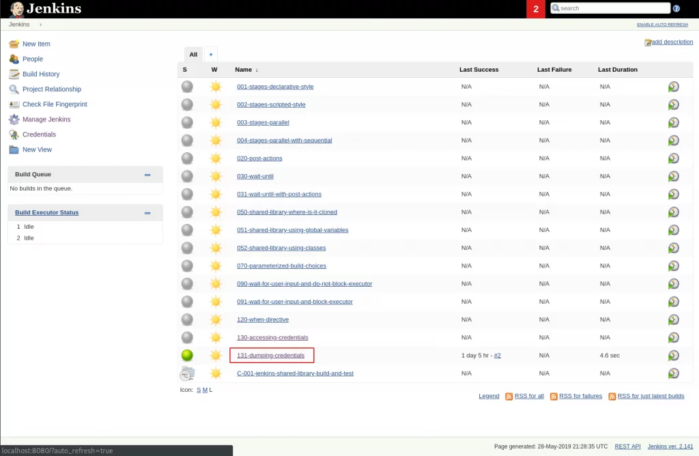
Task: Click the RSS for all feed icon
Action: (509, 397)
